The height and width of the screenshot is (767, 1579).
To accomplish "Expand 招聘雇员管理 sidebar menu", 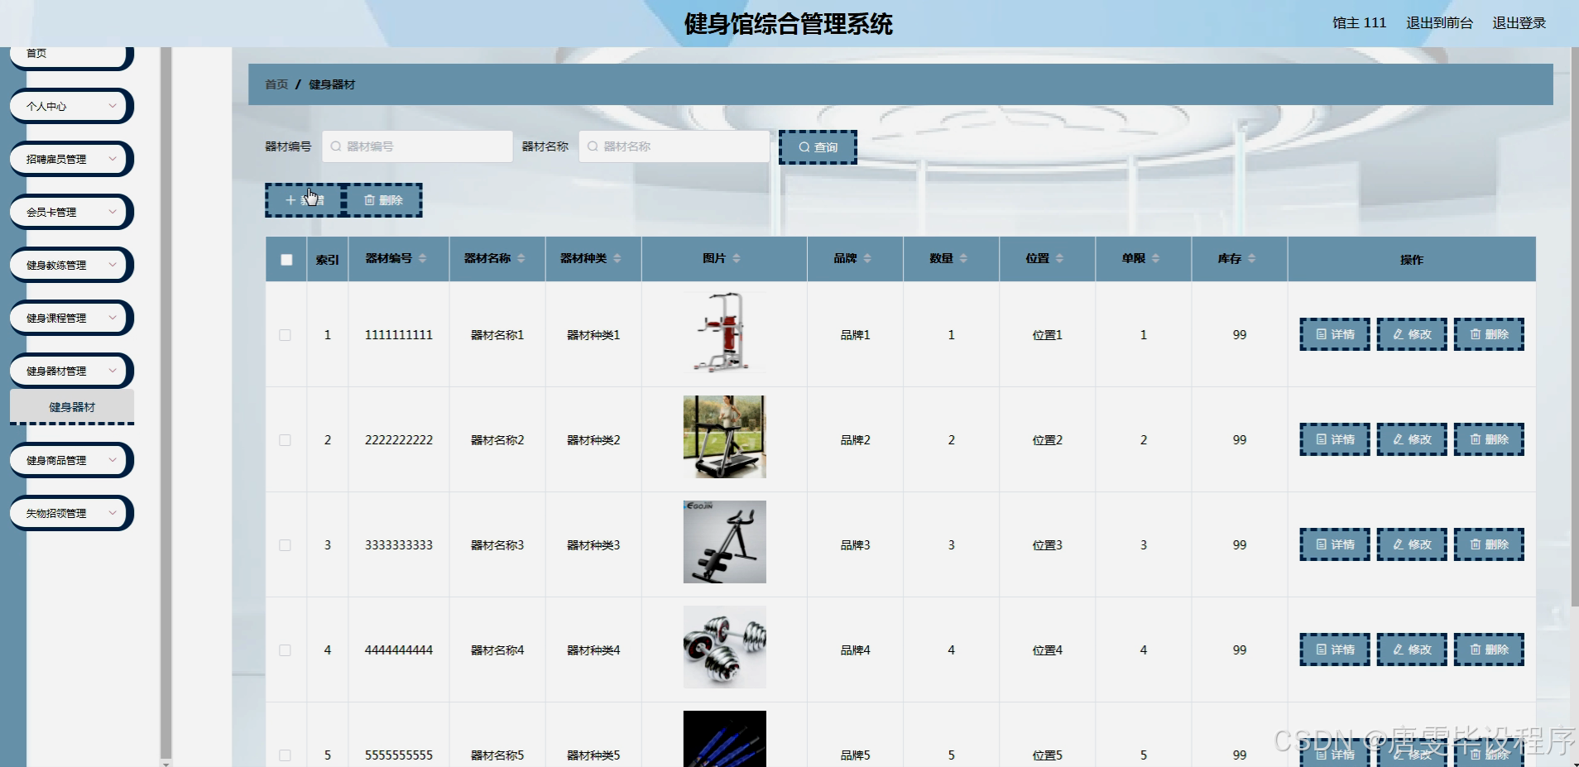I will pos(70,159).
